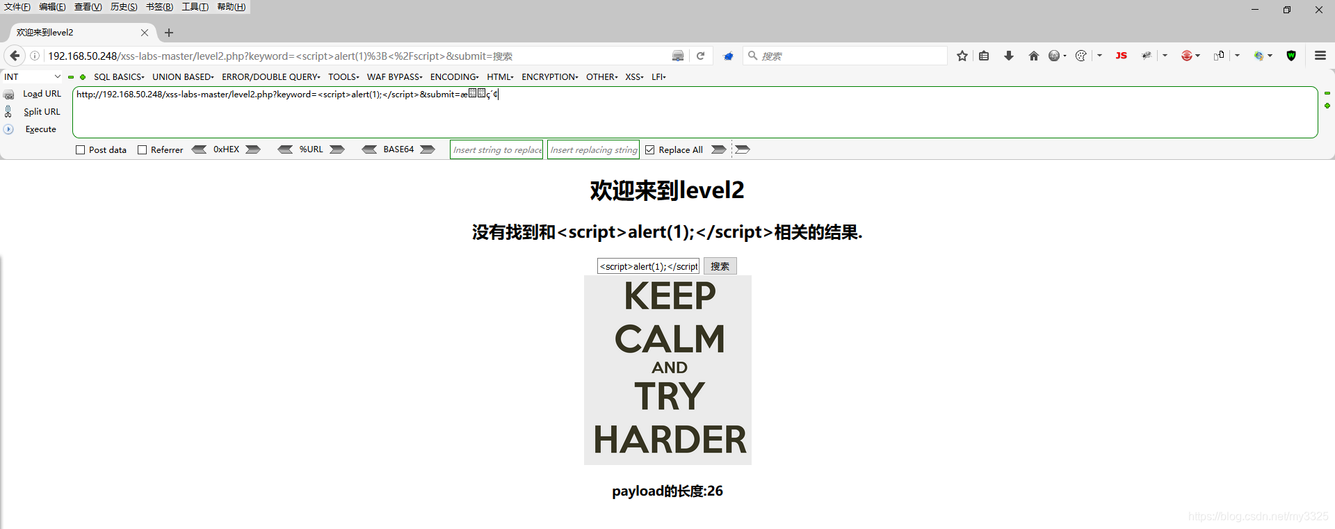Click the small grey bug-like toolbar icon
The width and height of the screenshot is (1335, 529).
point(1147,56)
